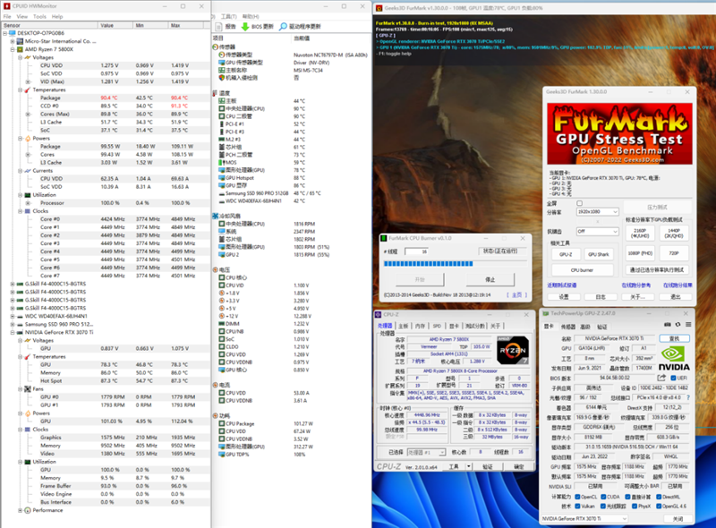Screen dimensions: 716x528
Task: Click the GPU-Z title bar app icon
Action: click(545, 313)
